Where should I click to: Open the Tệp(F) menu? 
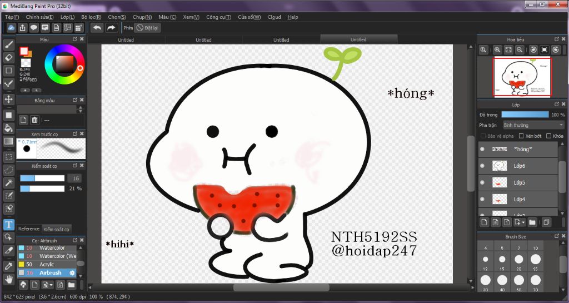coord(12,17)
